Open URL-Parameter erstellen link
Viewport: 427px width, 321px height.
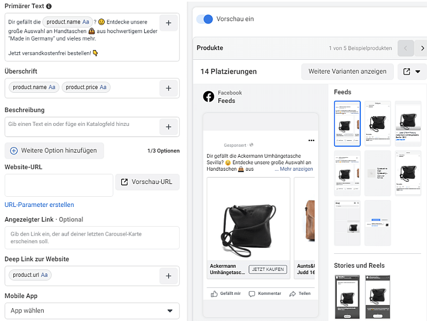coord(39,205)
